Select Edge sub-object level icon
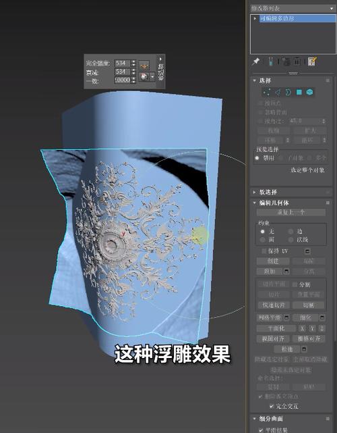 click(277, 93)
